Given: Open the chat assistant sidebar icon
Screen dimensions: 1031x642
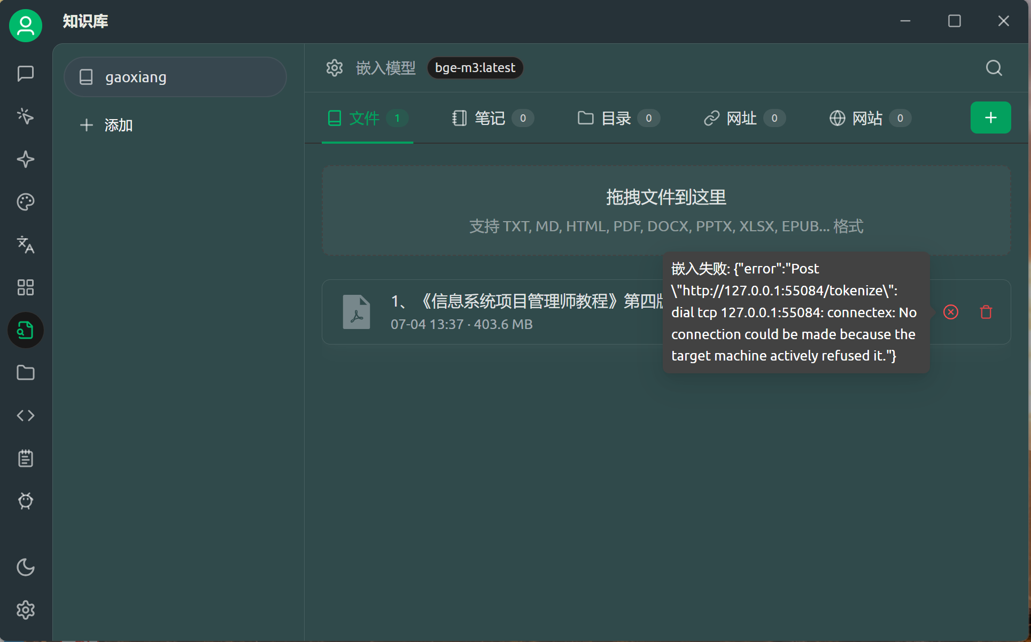Looking at the screenshot, I should 26,74.
